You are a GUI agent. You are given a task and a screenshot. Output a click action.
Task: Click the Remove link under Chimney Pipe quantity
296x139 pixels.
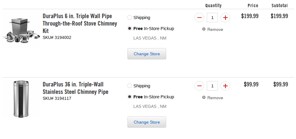(215, 98)
